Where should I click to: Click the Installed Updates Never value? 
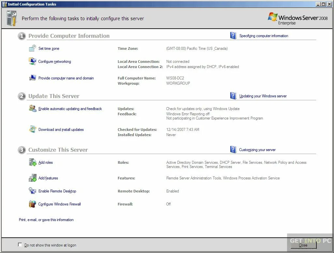(x=171, y=135)
